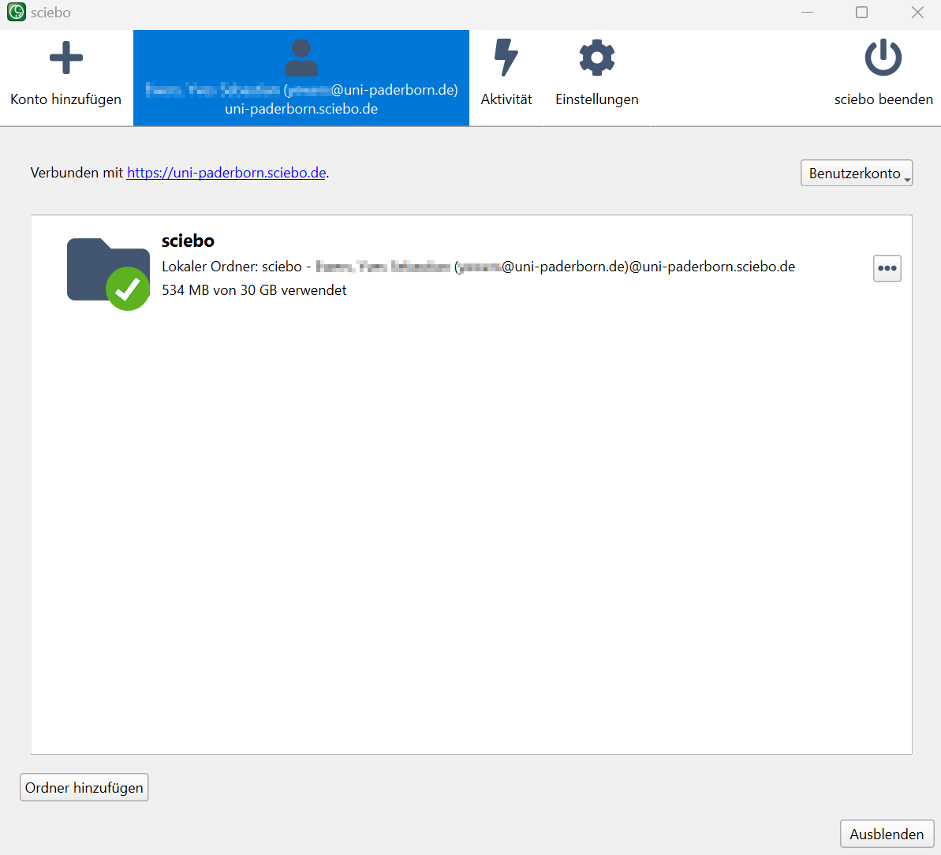Minimize the sciebo window
This screenshot has height=855, width=941.
(807, 13)
